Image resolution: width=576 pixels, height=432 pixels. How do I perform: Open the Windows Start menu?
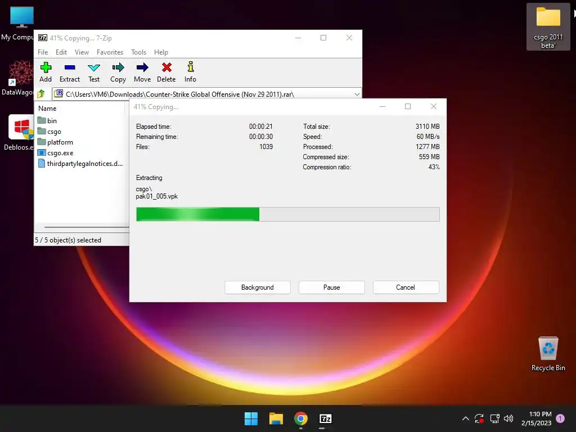pyautogui.click(x=251, y=418)
